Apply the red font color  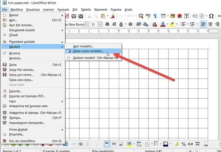(x=163, y=24)
